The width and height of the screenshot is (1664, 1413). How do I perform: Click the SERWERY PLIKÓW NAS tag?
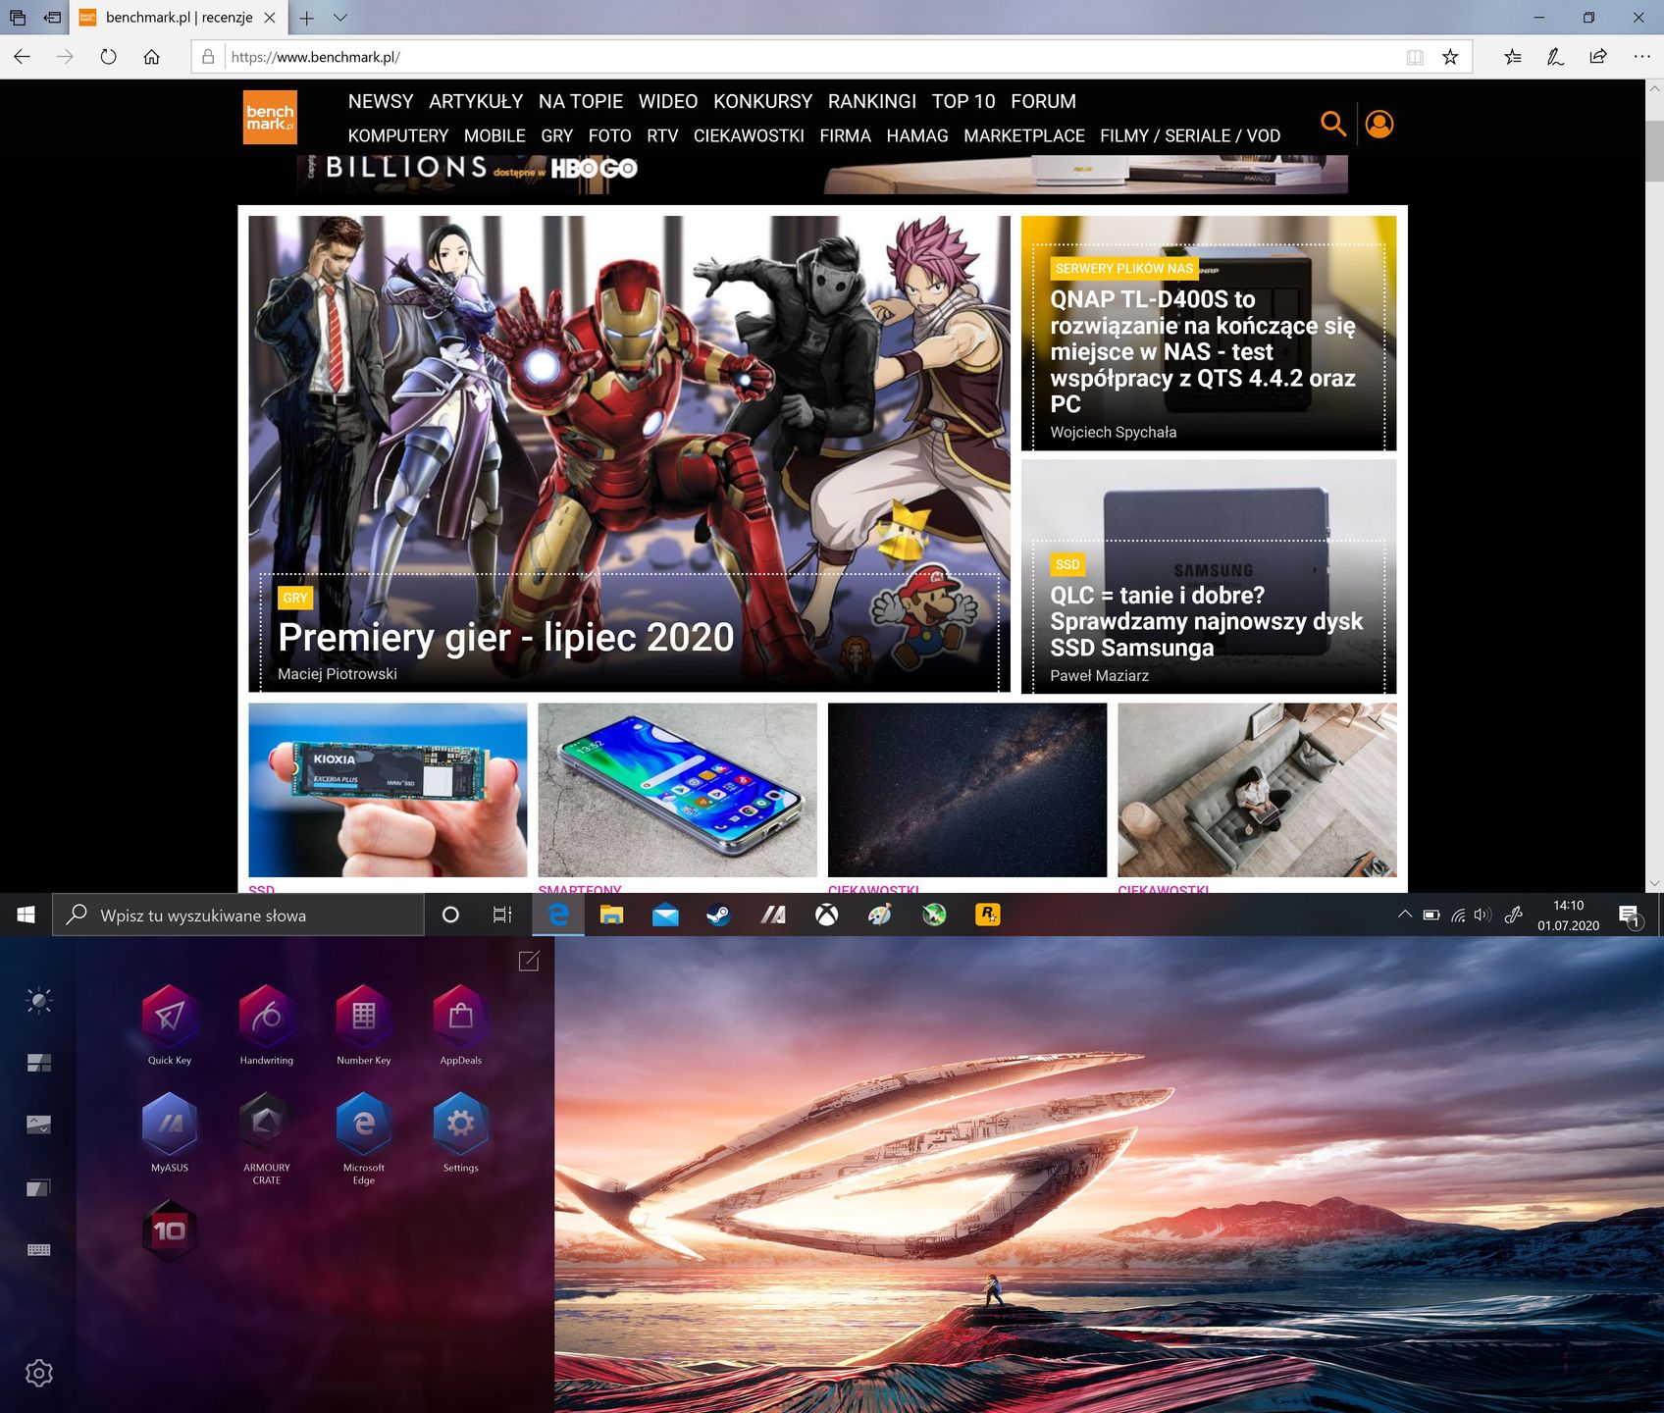pos(1124,268)
